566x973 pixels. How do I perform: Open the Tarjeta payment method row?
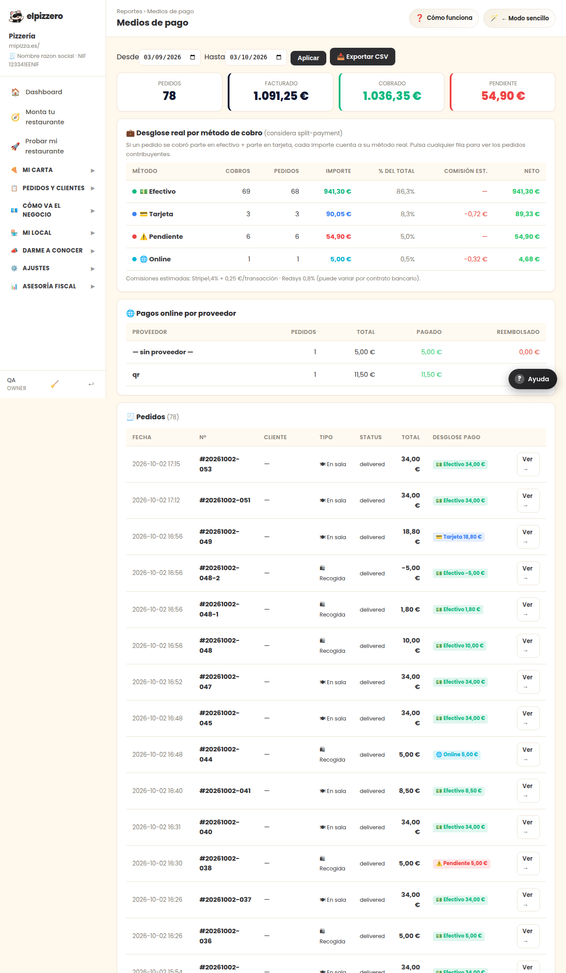pyautogui.click(x=336, y=214)
